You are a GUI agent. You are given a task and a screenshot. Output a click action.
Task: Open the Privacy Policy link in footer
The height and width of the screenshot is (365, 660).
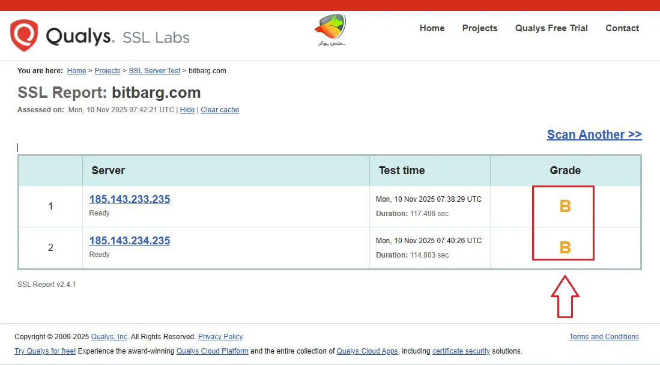(x=220, y=337)
